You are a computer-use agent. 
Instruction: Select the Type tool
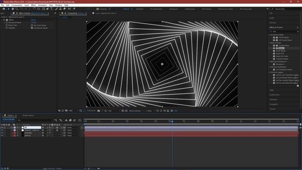(51, 9)
